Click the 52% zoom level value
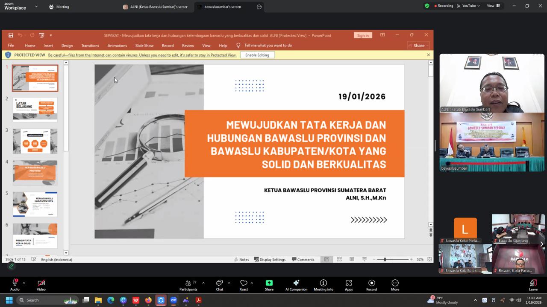The height and width of the screenshot is (307, 547). [x=420, y=259]
